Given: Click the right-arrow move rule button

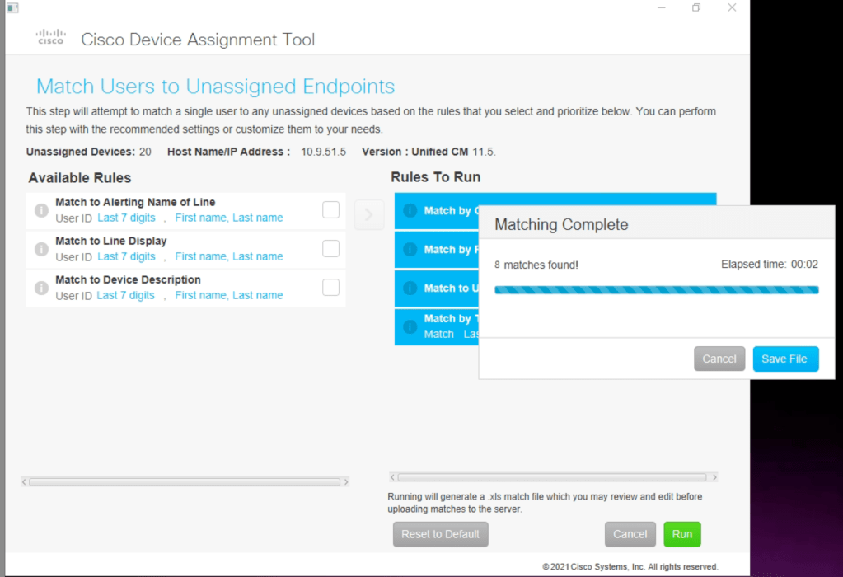Looking at the screenshot, I should pyautogui.click(x=369, y=215).
